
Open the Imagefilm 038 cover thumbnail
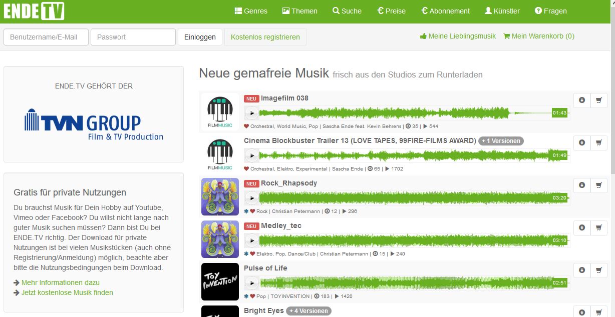pyautogui.click(x=220, y=112)
